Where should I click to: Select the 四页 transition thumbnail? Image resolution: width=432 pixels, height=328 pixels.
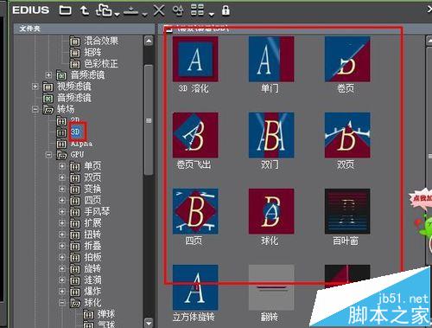(x=195, y=211)
